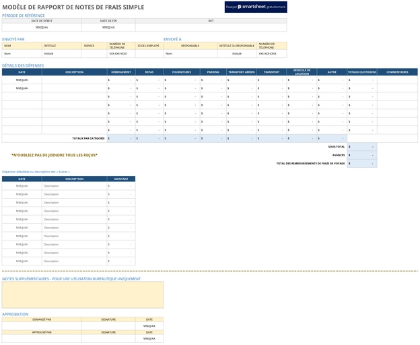Select the Envoyé à heading
This screenshot has height=345, width=420.
coord(172,39)
